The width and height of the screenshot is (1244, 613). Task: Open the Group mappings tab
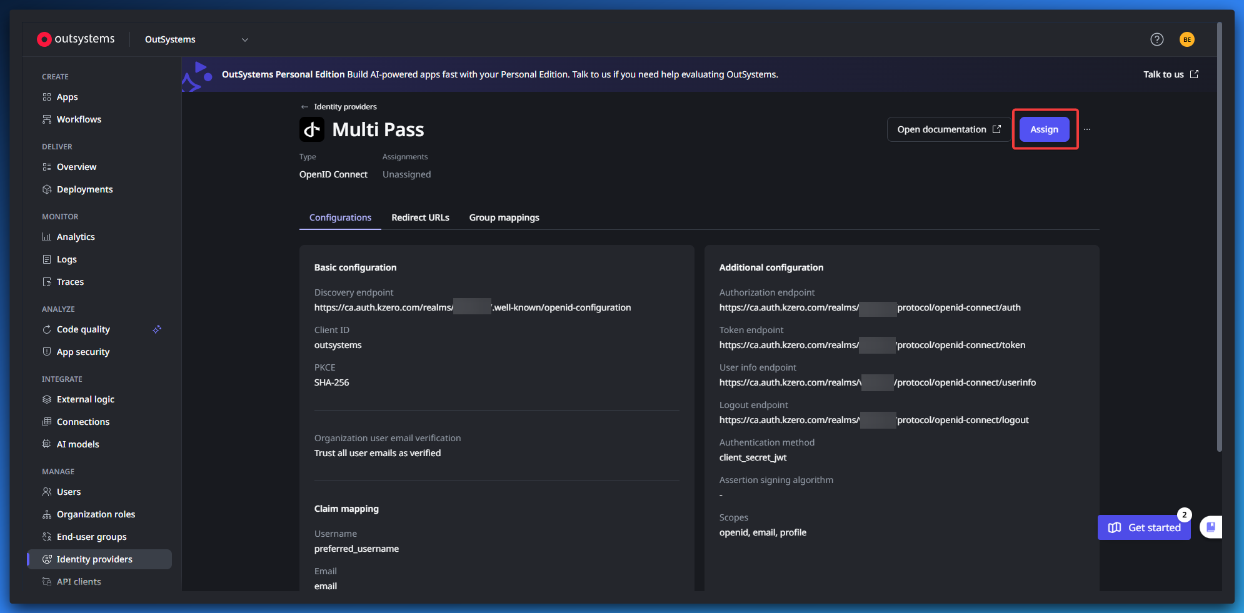[504, 217]
